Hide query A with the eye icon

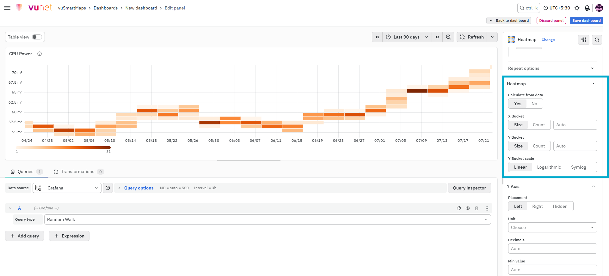tap(468, 208)
